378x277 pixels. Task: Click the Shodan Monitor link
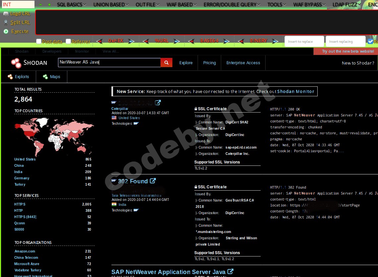(x=295, y=91)
